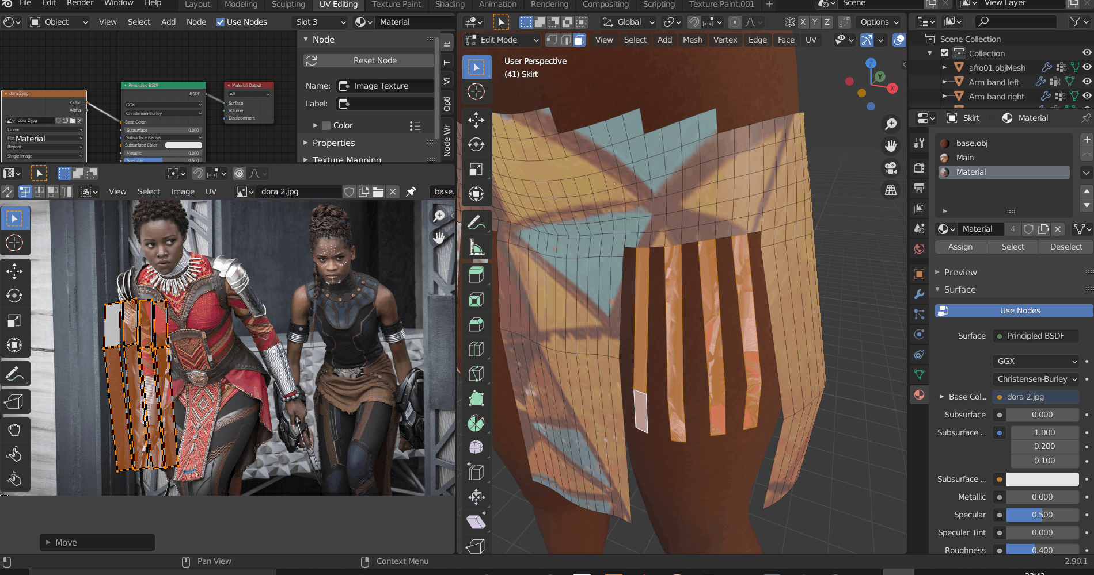Open the Edit Mode dropdown

[x=502, y=40]
